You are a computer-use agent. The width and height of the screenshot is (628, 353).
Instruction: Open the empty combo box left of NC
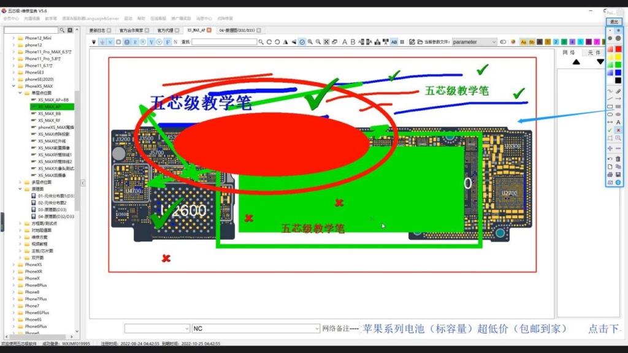157,328
